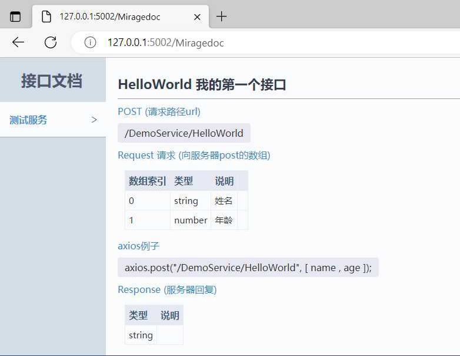
Task: Click page icon on Miragedoc tab
Action: coord(46,17)
